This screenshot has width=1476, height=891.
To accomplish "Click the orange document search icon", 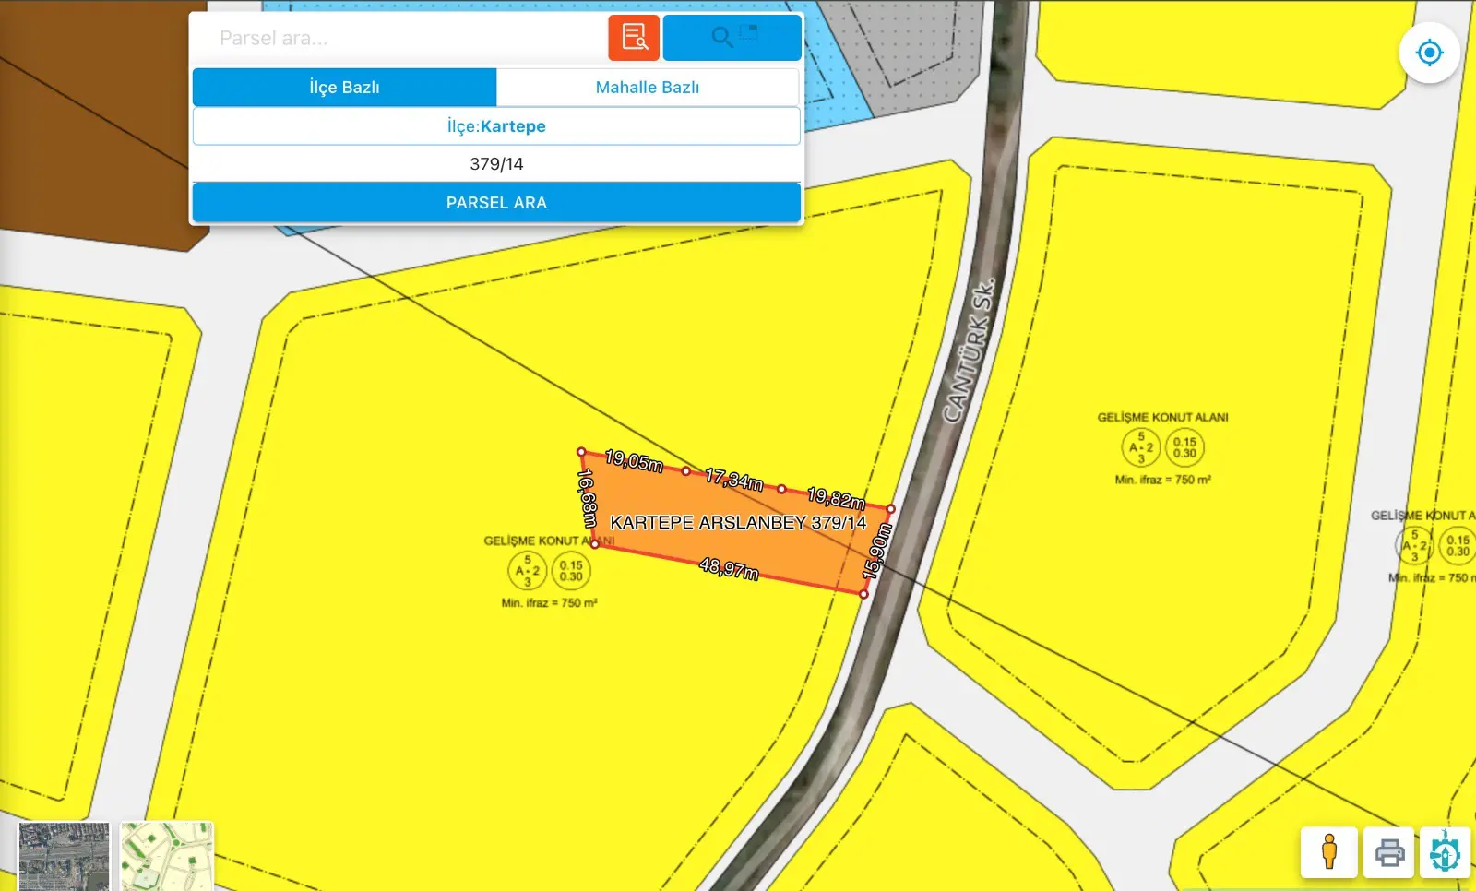I will click(634, 38).
